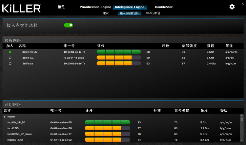246x145 pixels.
Task: Select network name 3elife_5G
Action: click(28, 58)
